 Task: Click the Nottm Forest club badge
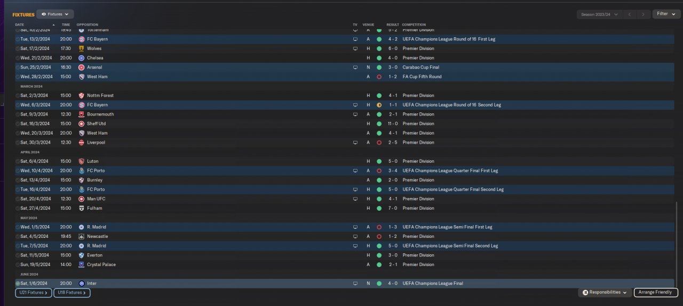coord(82,96)
